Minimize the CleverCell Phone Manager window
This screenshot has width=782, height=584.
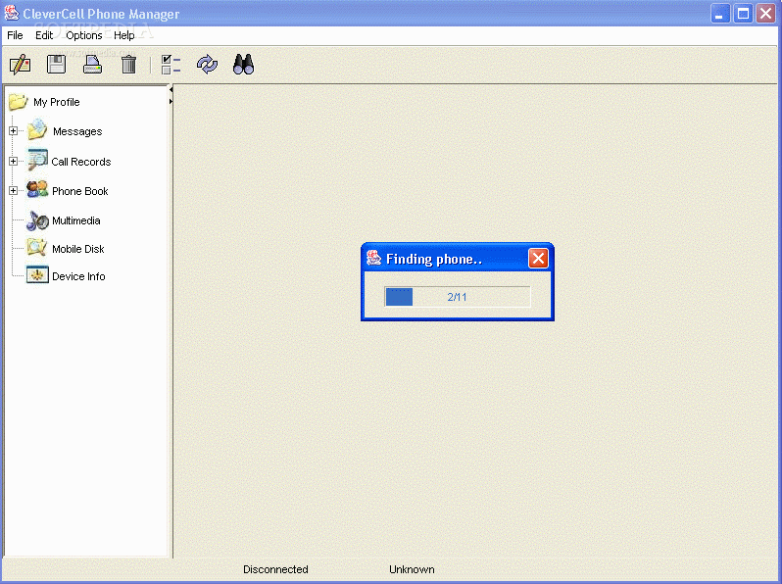(719, 14)
